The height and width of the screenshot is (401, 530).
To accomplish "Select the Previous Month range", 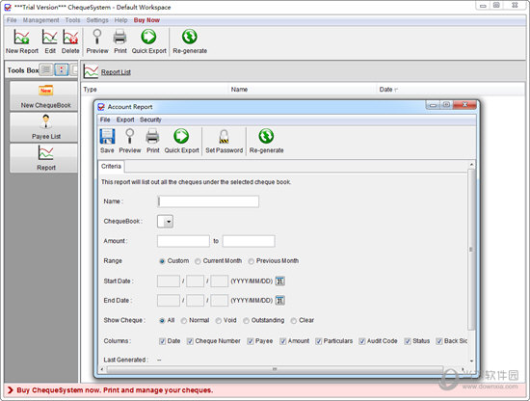I will coord(251,261).
